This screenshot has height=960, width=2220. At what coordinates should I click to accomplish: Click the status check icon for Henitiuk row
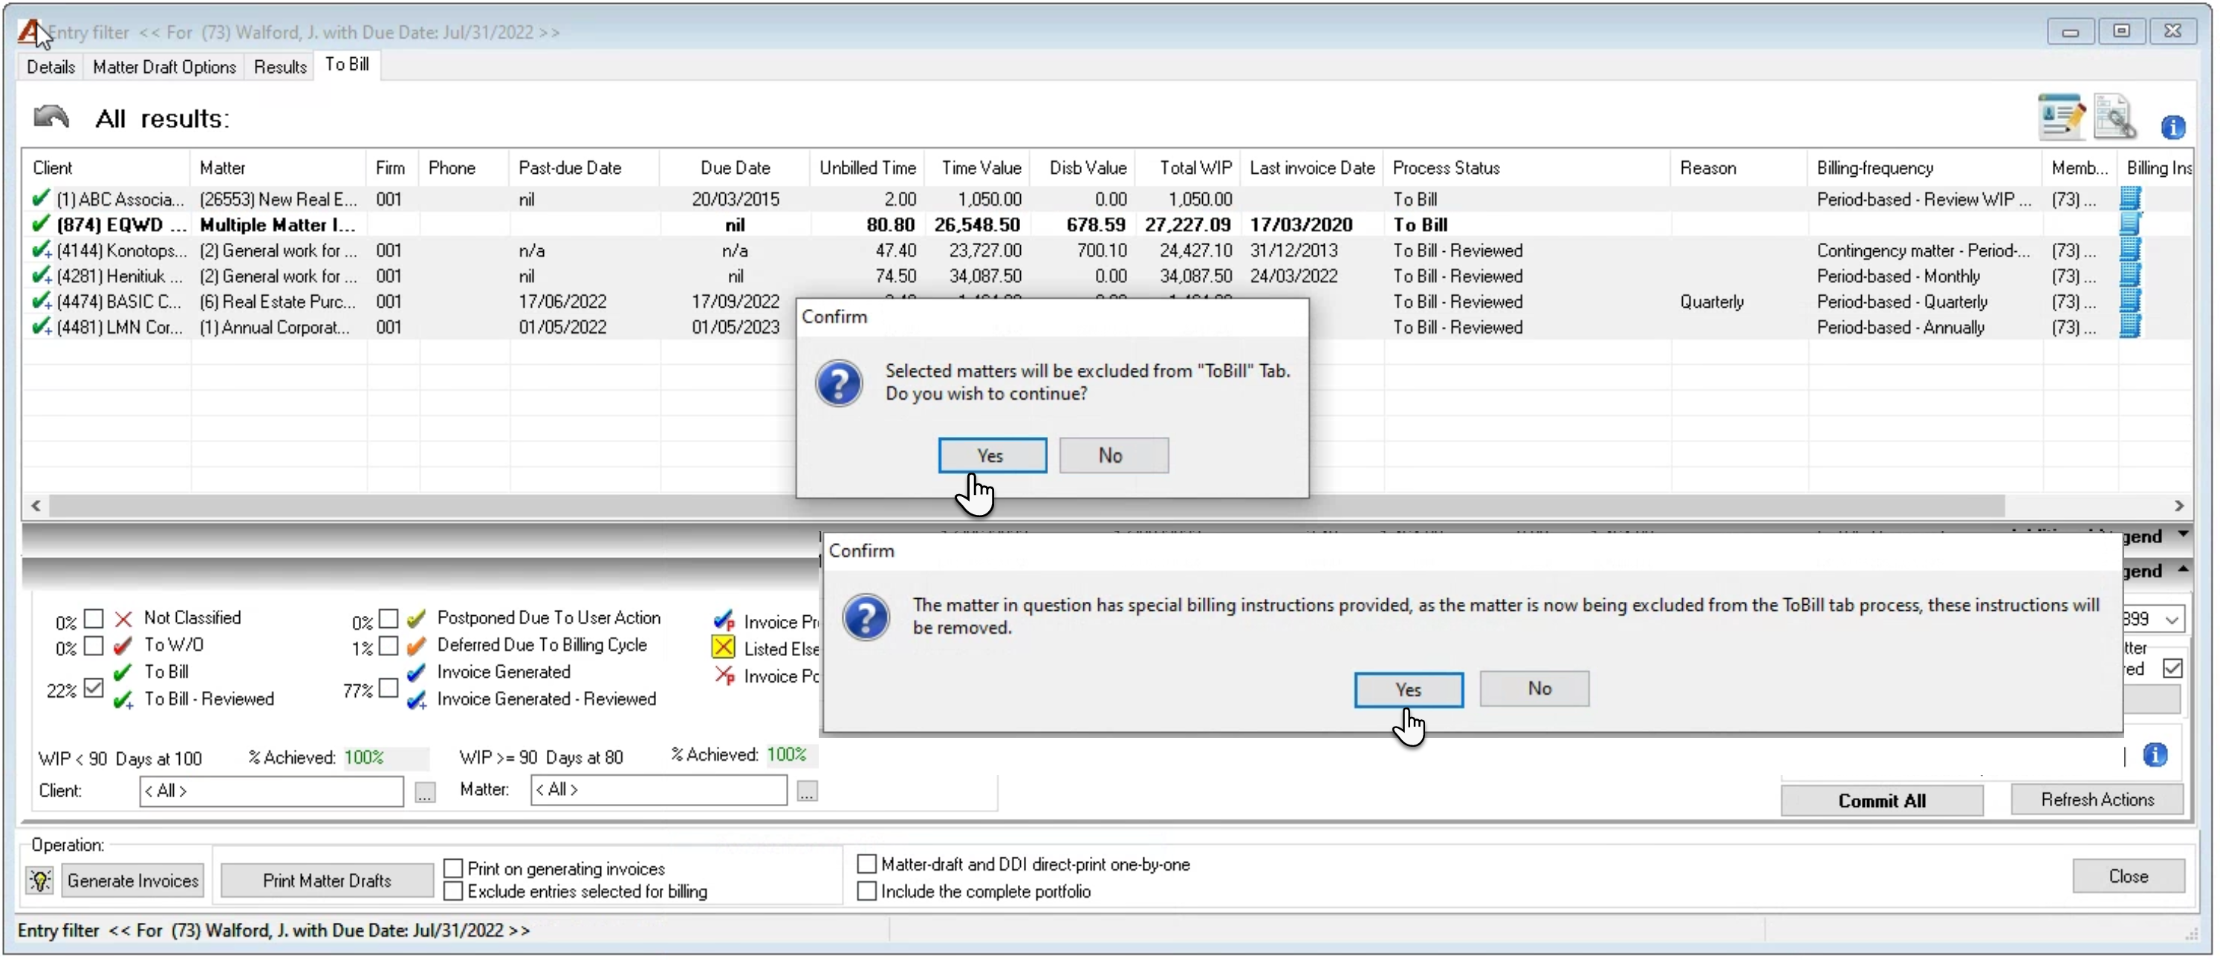click(x=41, y=276)
